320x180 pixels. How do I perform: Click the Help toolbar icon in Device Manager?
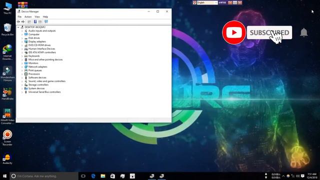point(35,21)
